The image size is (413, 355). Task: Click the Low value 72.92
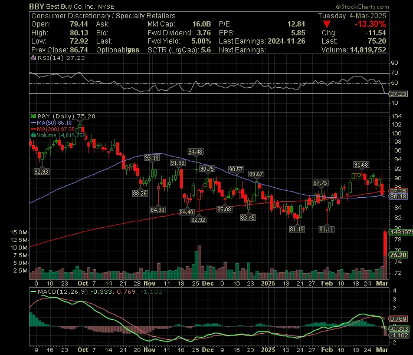(78, 41)
